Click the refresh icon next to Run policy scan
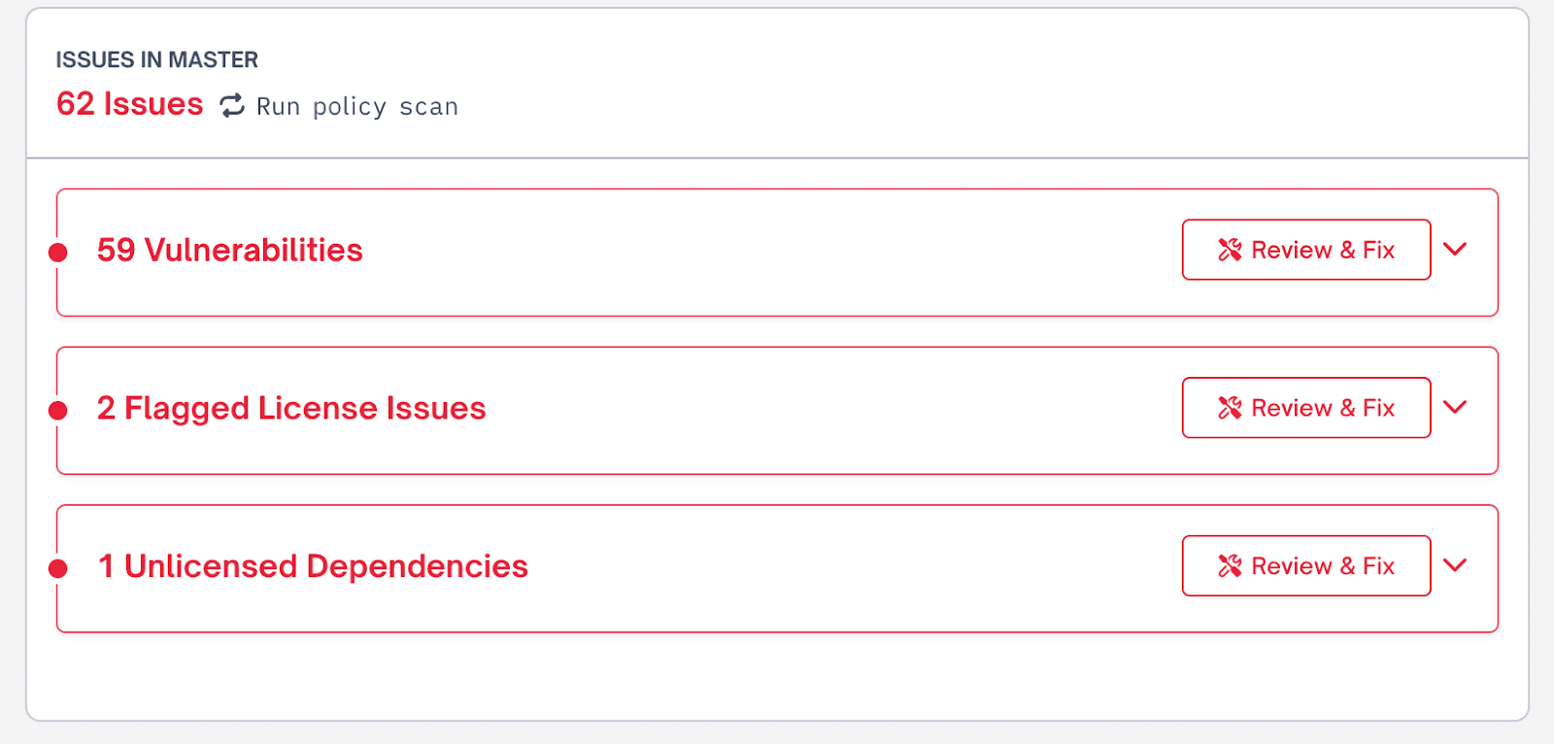 click(232, 106)
